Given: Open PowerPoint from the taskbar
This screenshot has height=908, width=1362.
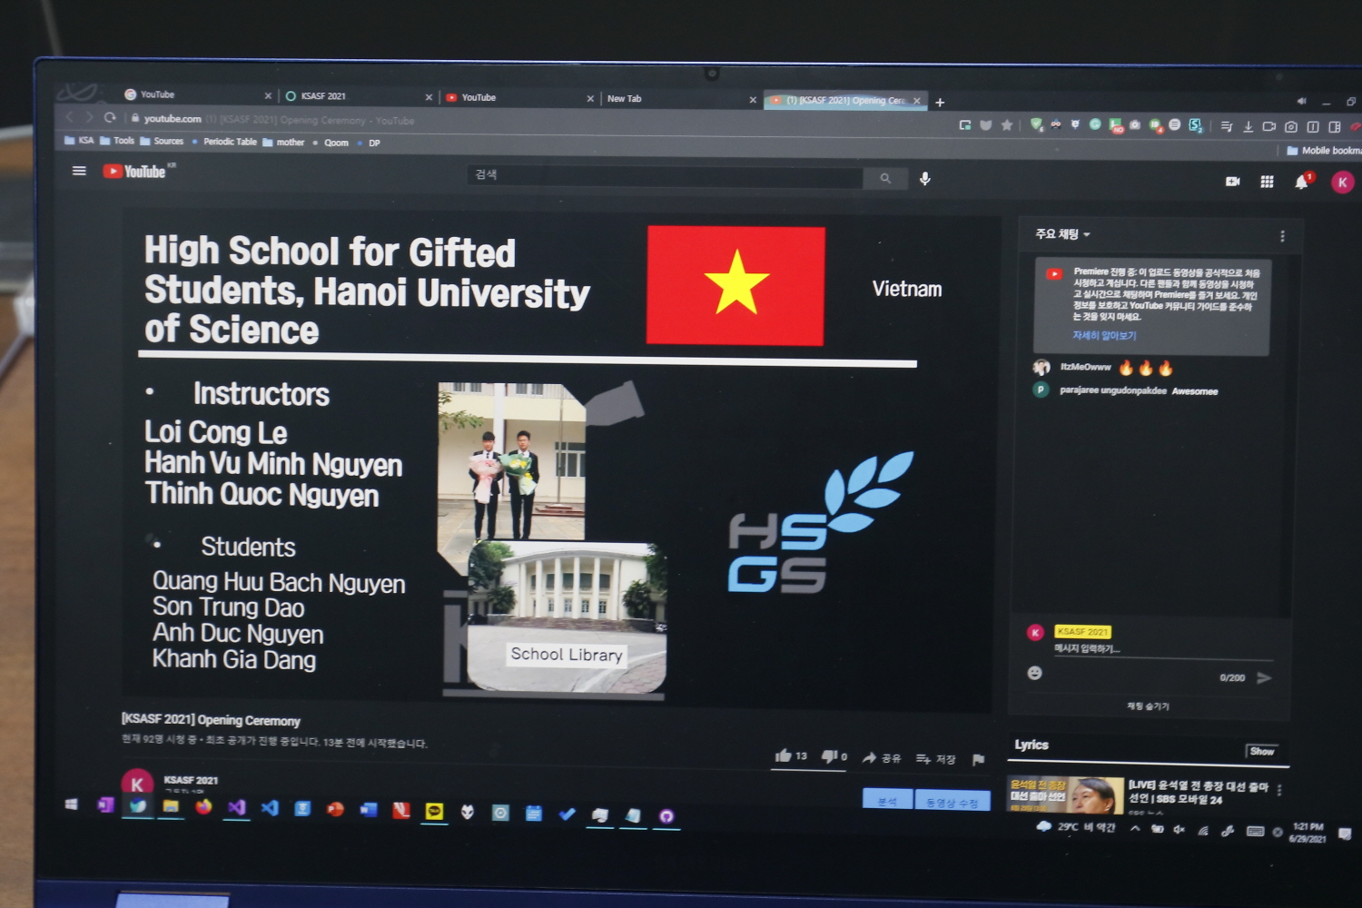Looking at the screenshot, I should [335, 809].
